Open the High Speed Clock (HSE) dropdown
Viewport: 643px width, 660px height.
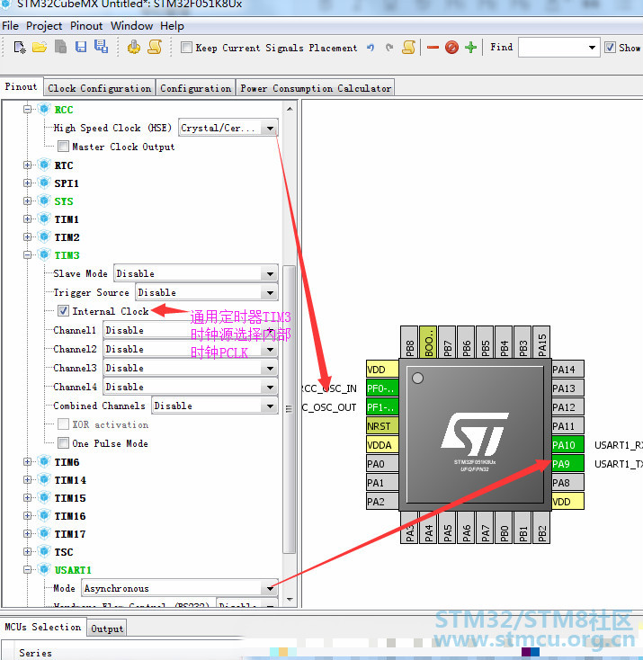pyautogui.click(x=270, y=128)
